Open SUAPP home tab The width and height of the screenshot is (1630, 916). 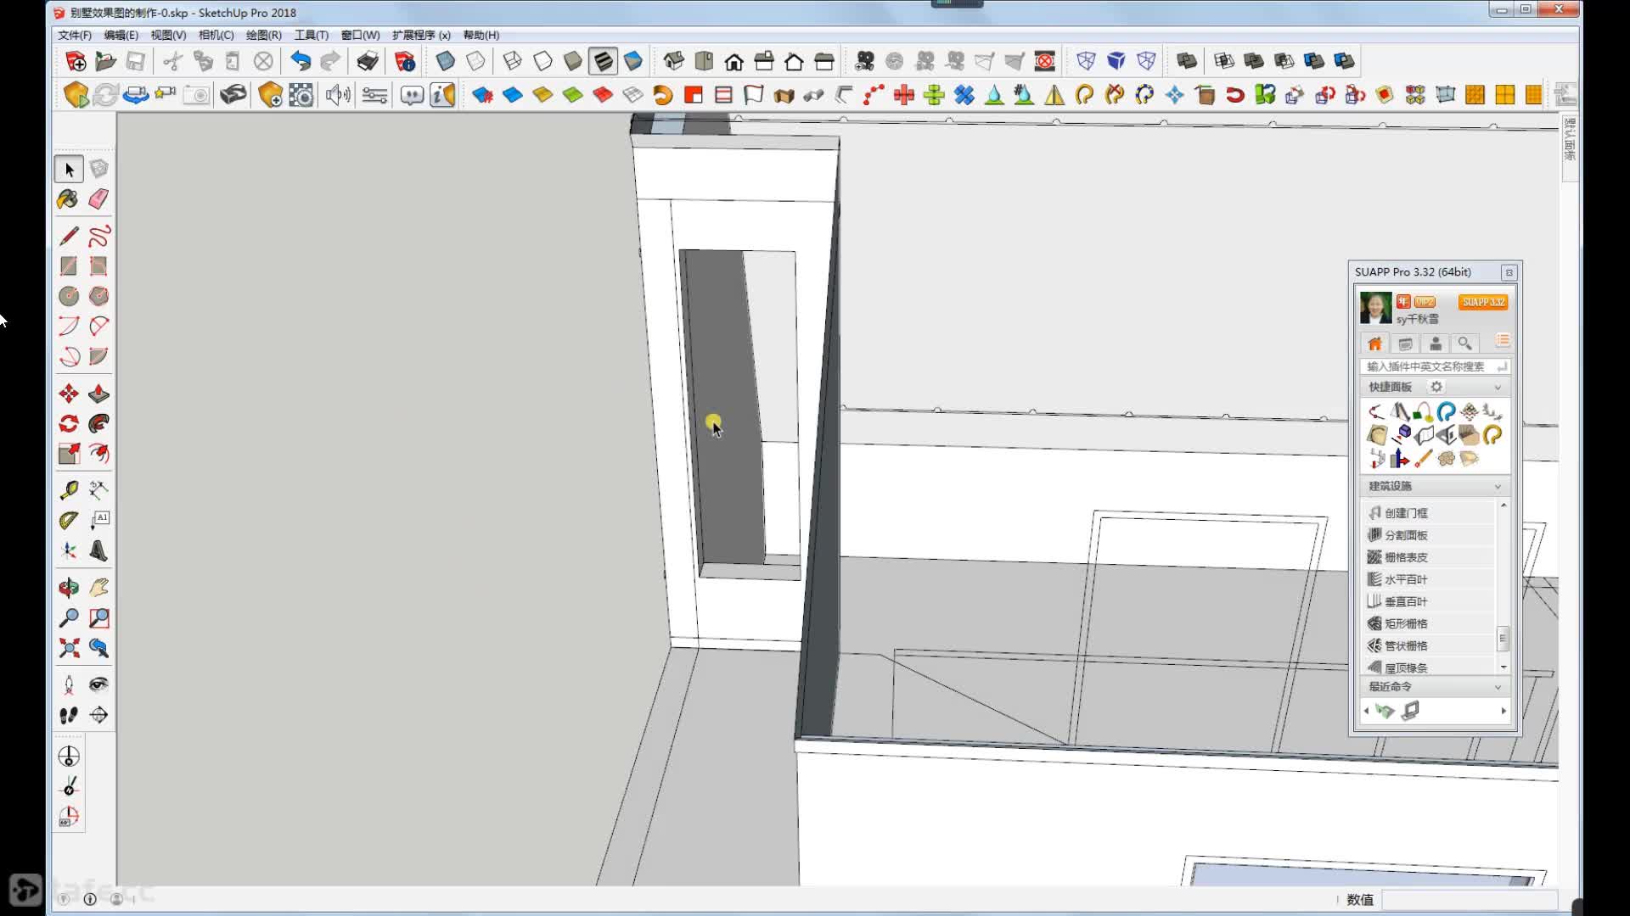click(1374, 343)
